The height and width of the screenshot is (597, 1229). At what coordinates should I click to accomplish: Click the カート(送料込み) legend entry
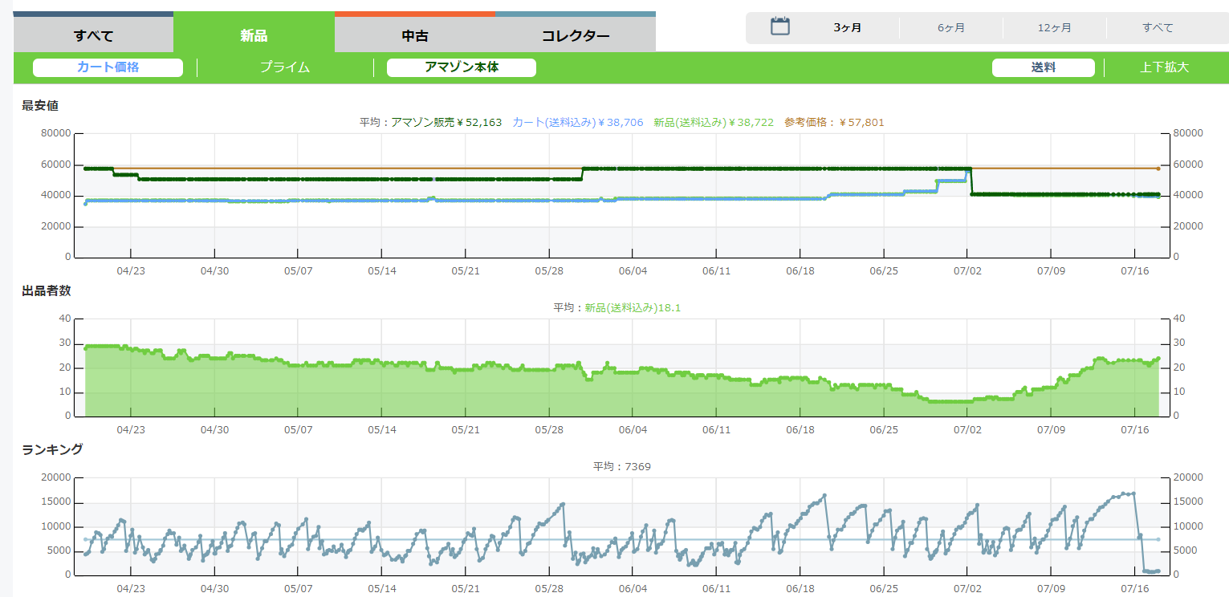point(578,123)
